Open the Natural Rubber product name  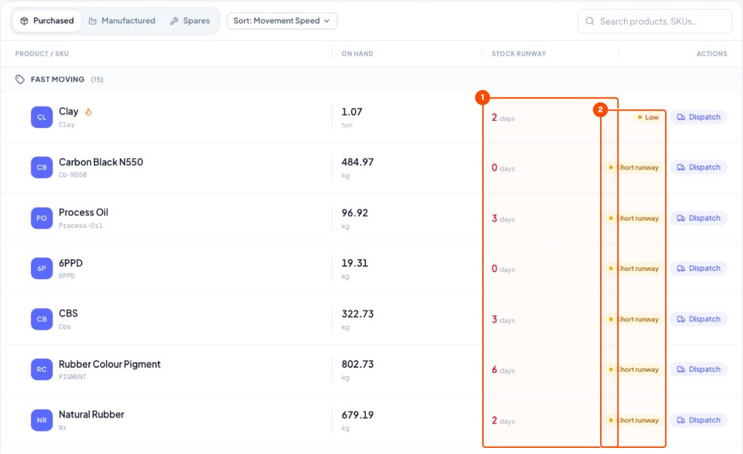[91, 414]
